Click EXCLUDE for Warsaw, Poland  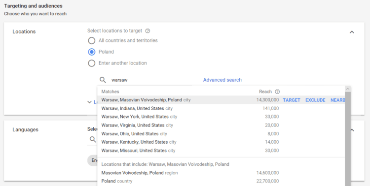315,100
